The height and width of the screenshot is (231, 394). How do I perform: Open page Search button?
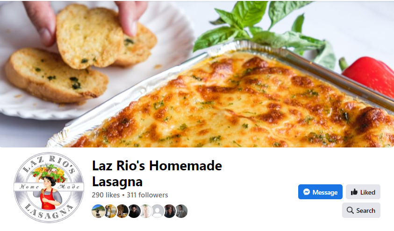click(361, 210)
